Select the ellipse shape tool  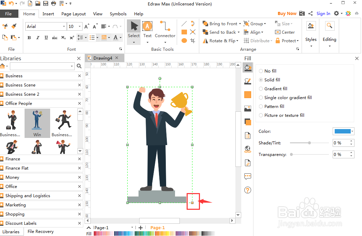[184, 41]
